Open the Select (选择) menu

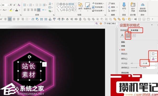pyautogui.click(x=112, y=11)
